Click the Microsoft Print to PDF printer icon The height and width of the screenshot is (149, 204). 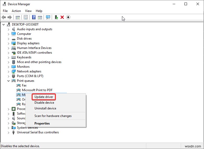coord(19,90)
